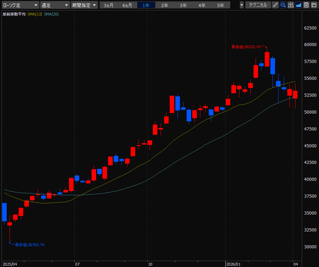The width and height of the screenshot is (319, 267).
Task: Select the pencil drawing tool
Action: click(275, 5)
